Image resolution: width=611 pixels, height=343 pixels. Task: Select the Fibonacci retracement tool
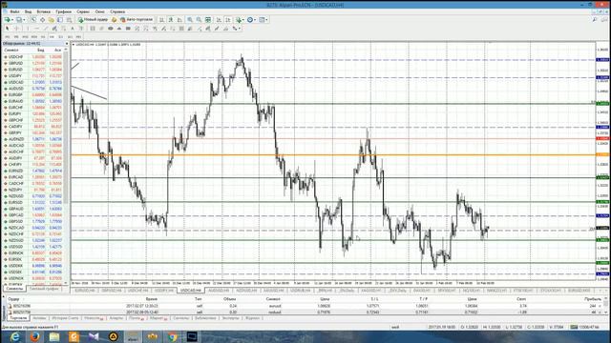pos(64,29)
